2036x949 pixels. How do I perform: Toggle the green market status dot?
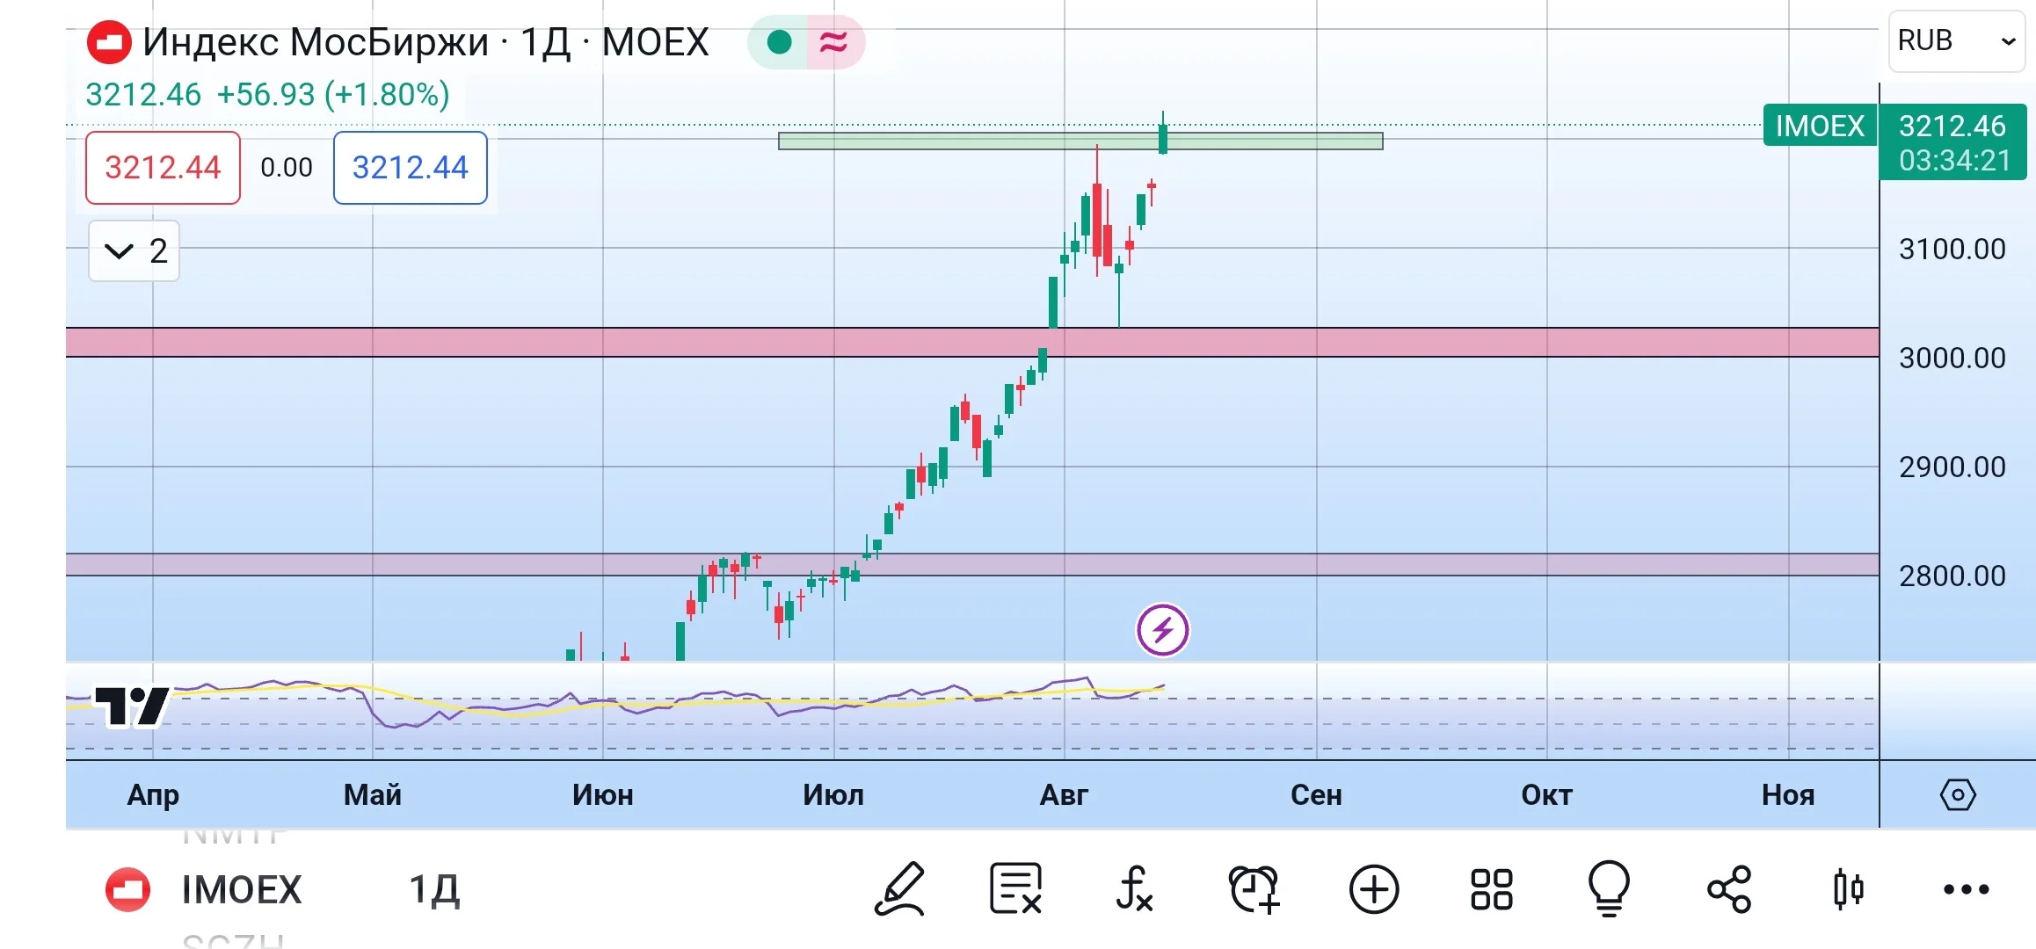pyautogui.click(x=779, y=42)
